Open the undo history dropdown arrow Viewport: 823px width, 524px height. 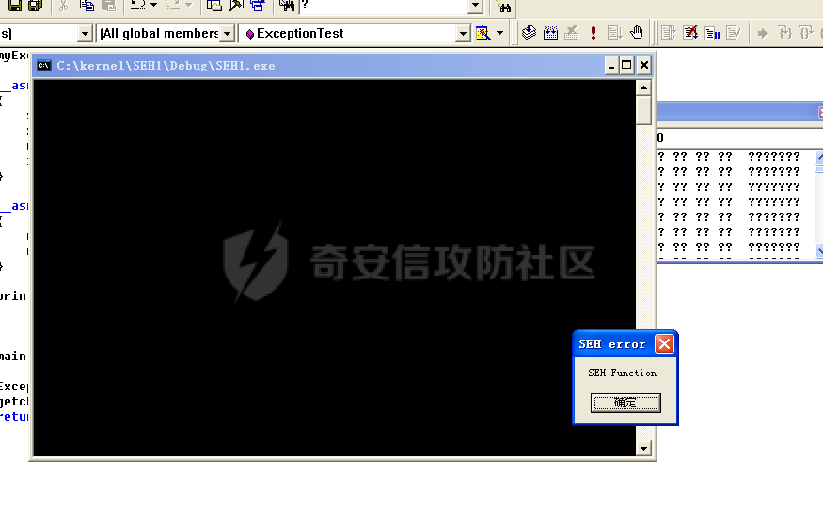pos(153,7)
